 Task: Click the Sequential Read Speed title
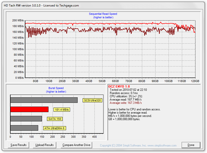click(103, 14)
